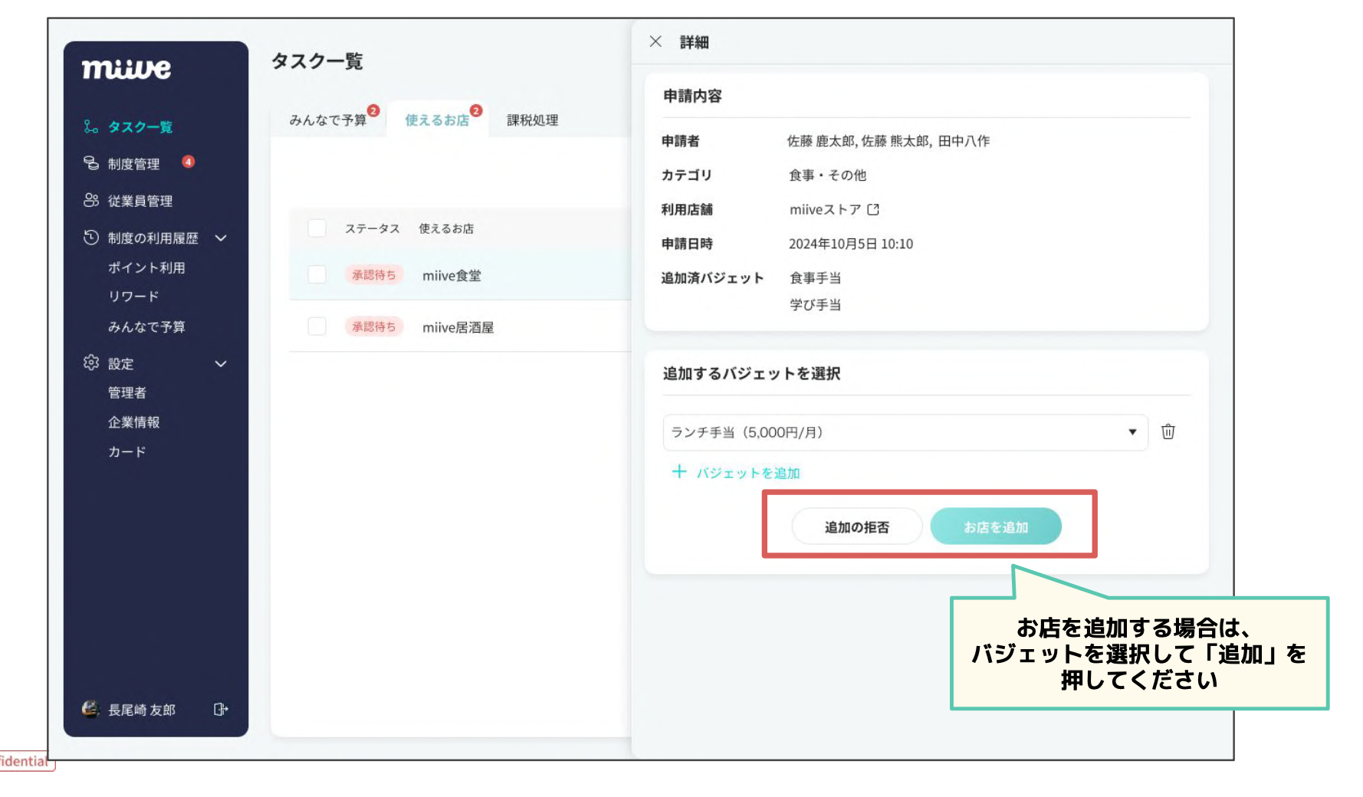Viewport: 1363px width, 797px height.
Task: Switch to the 課税処理 tab
Action: click(x=532, y=120)
